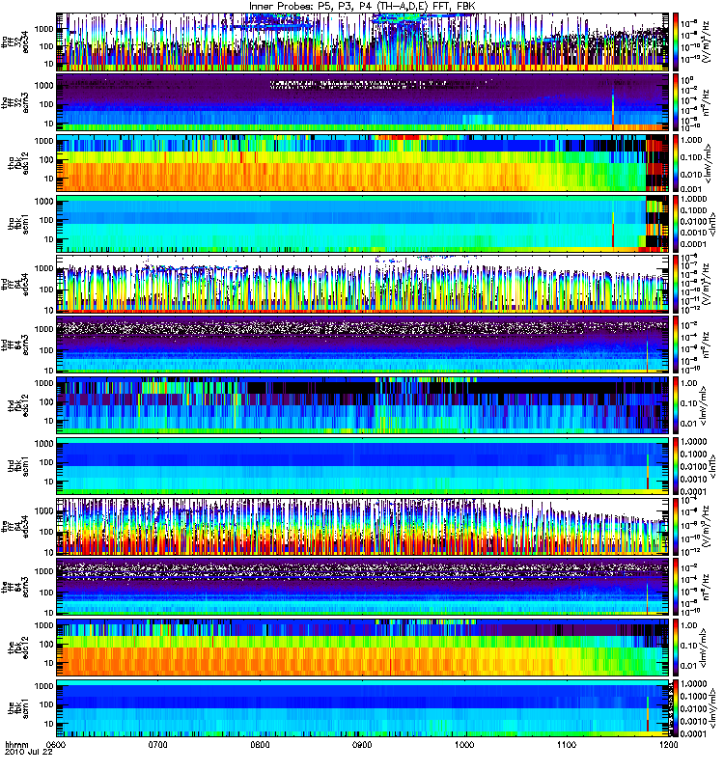The image size is (724, 772).
Task: Click the vertical spike in the fbk scm1 spectrogram
Action: (x=648, y=714)
